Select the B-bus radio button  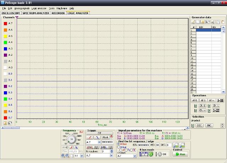pos(118,147)
